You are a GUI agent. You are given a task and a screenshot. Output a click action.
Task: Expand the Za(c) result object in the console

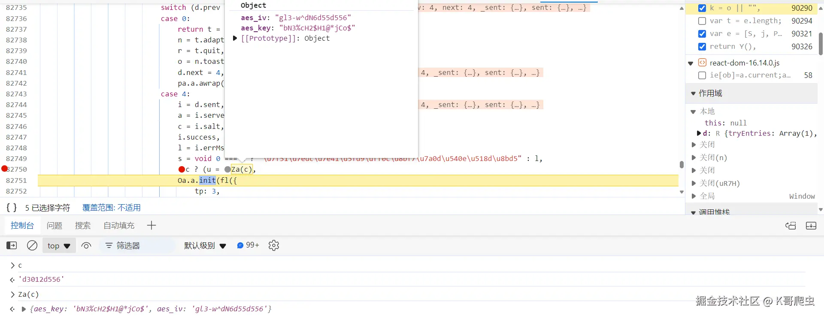pos(24,309)
